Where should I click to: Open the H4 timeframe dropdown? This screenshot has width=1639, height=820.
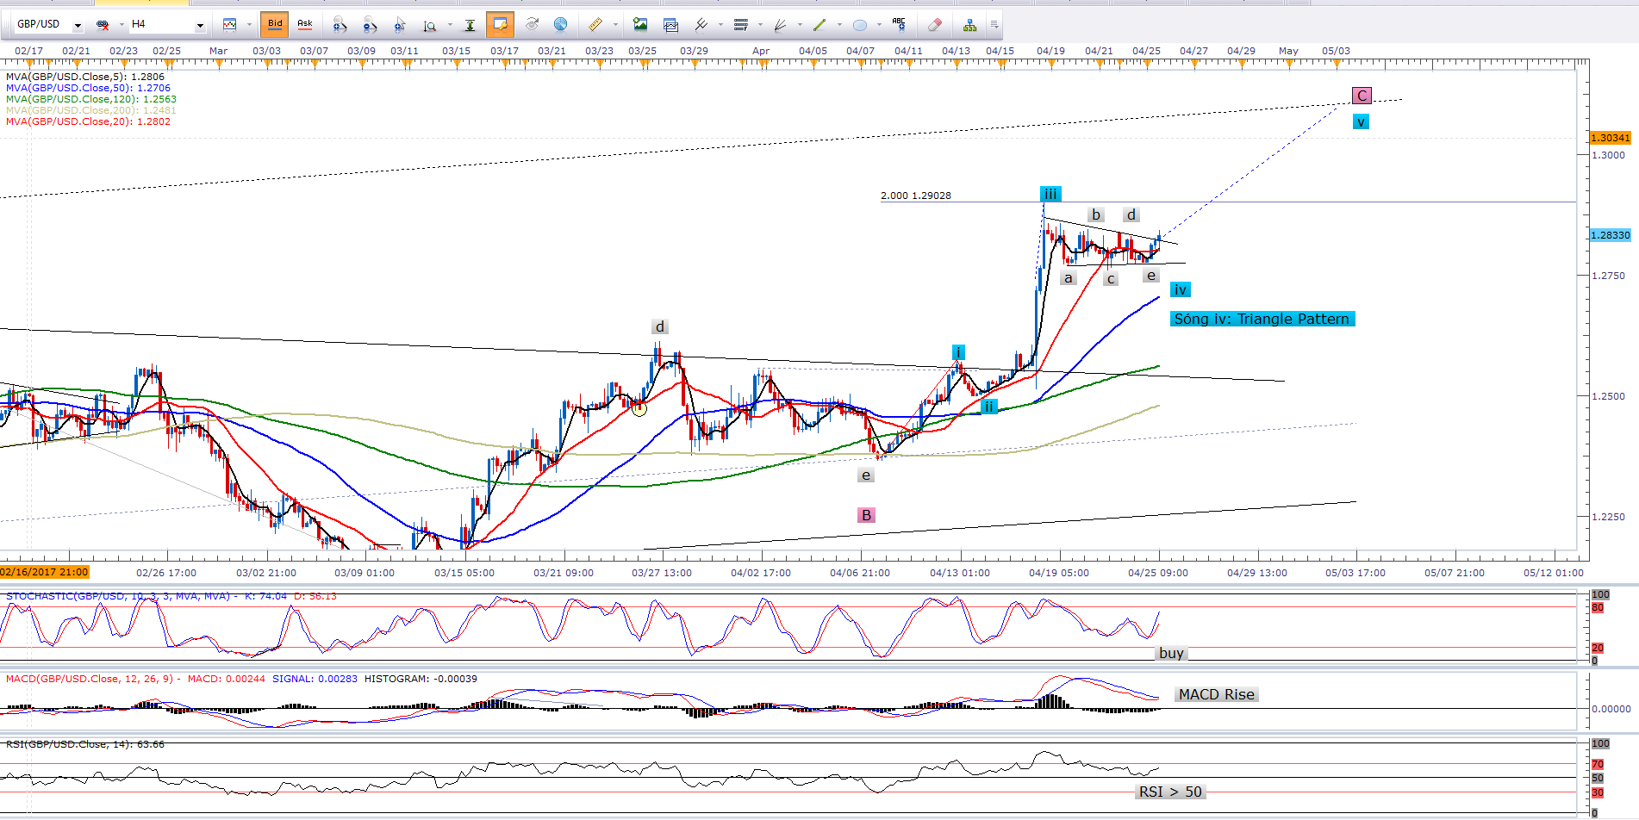(199, 25)
